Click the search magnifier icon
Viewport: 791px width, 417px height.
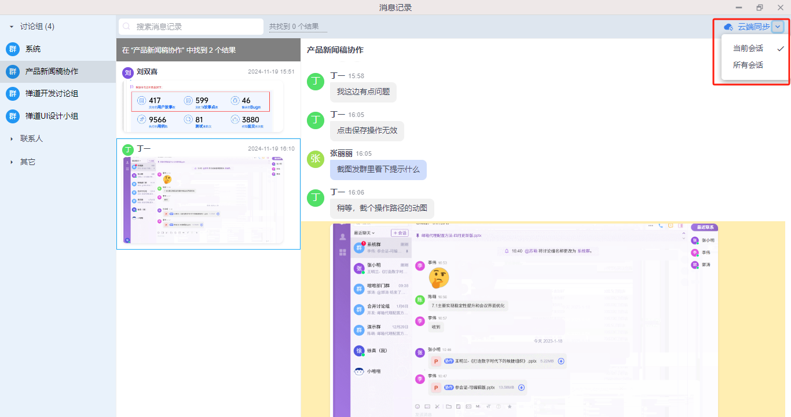coord(127,27)
